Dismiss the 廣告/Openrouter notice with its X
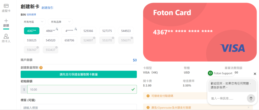The width and height of the screenshot is (259, 110). (248, 107)
